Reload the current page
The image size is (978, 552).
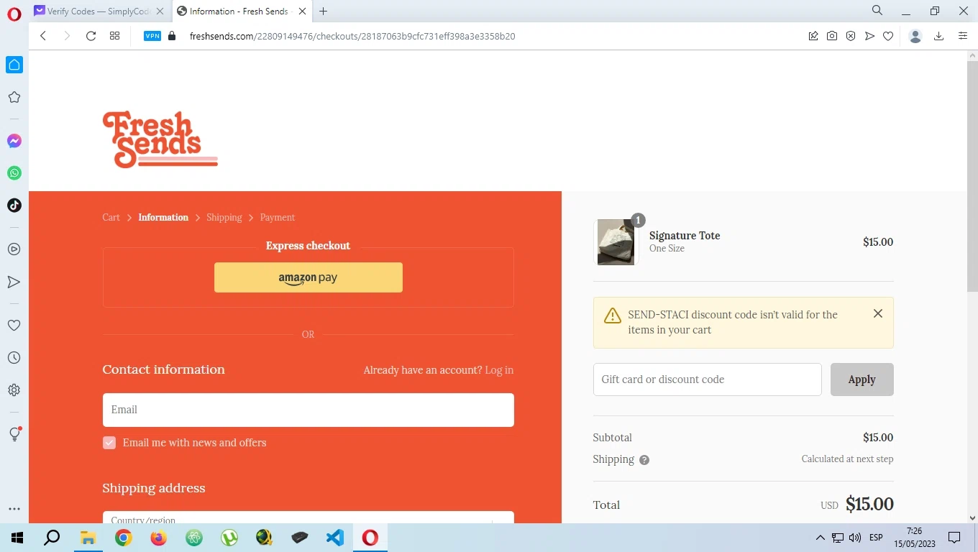coord(91,36)
